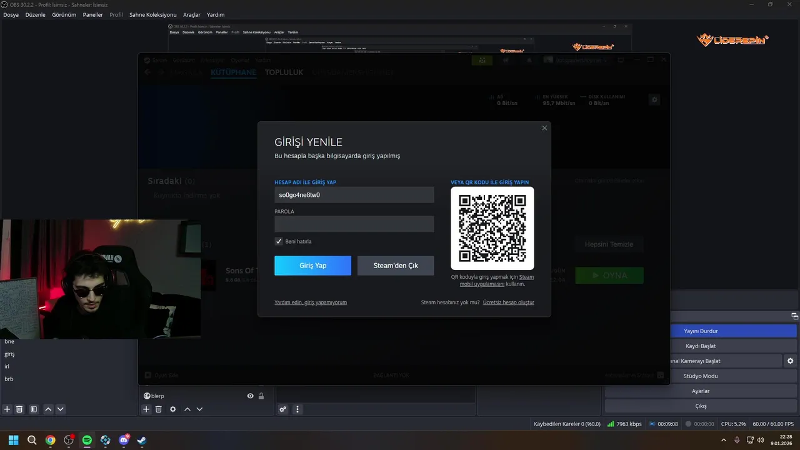Open the Düzenle menu
Viewport: 800px width, 450px height.
pyautogui.click(x=35, y=14)
